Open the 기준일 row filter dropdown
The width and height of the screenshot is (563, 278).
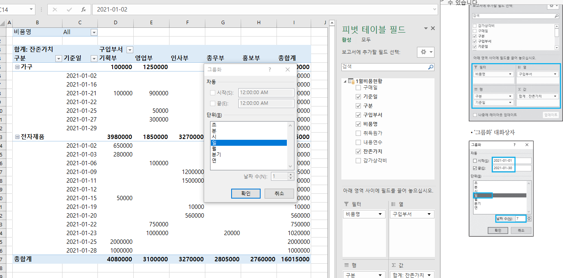pos(94,59)
